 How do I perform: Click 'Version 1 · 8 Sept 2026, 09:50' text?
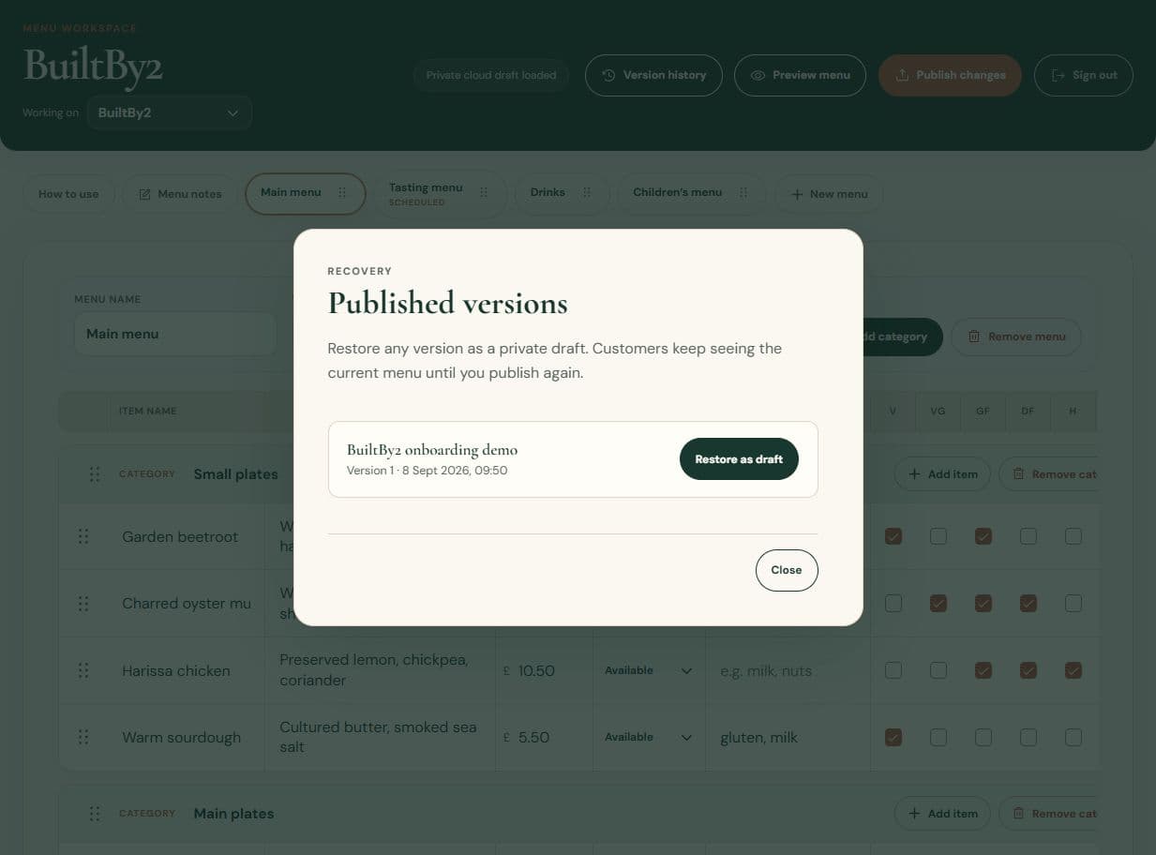[x=427, y=471]
